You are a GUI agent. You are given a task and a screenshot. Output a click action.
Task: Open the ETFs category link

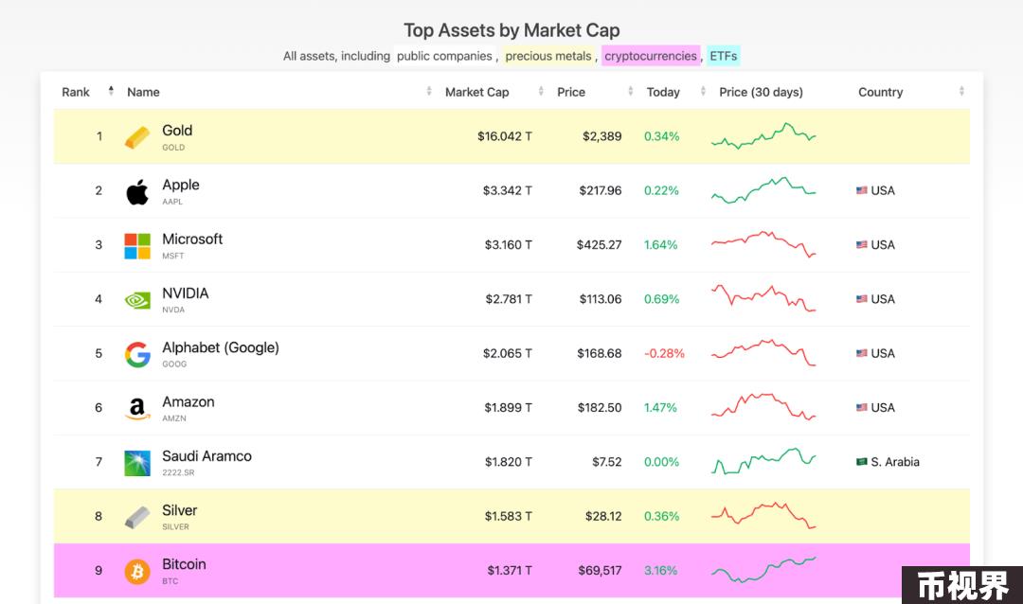(724, 56)
